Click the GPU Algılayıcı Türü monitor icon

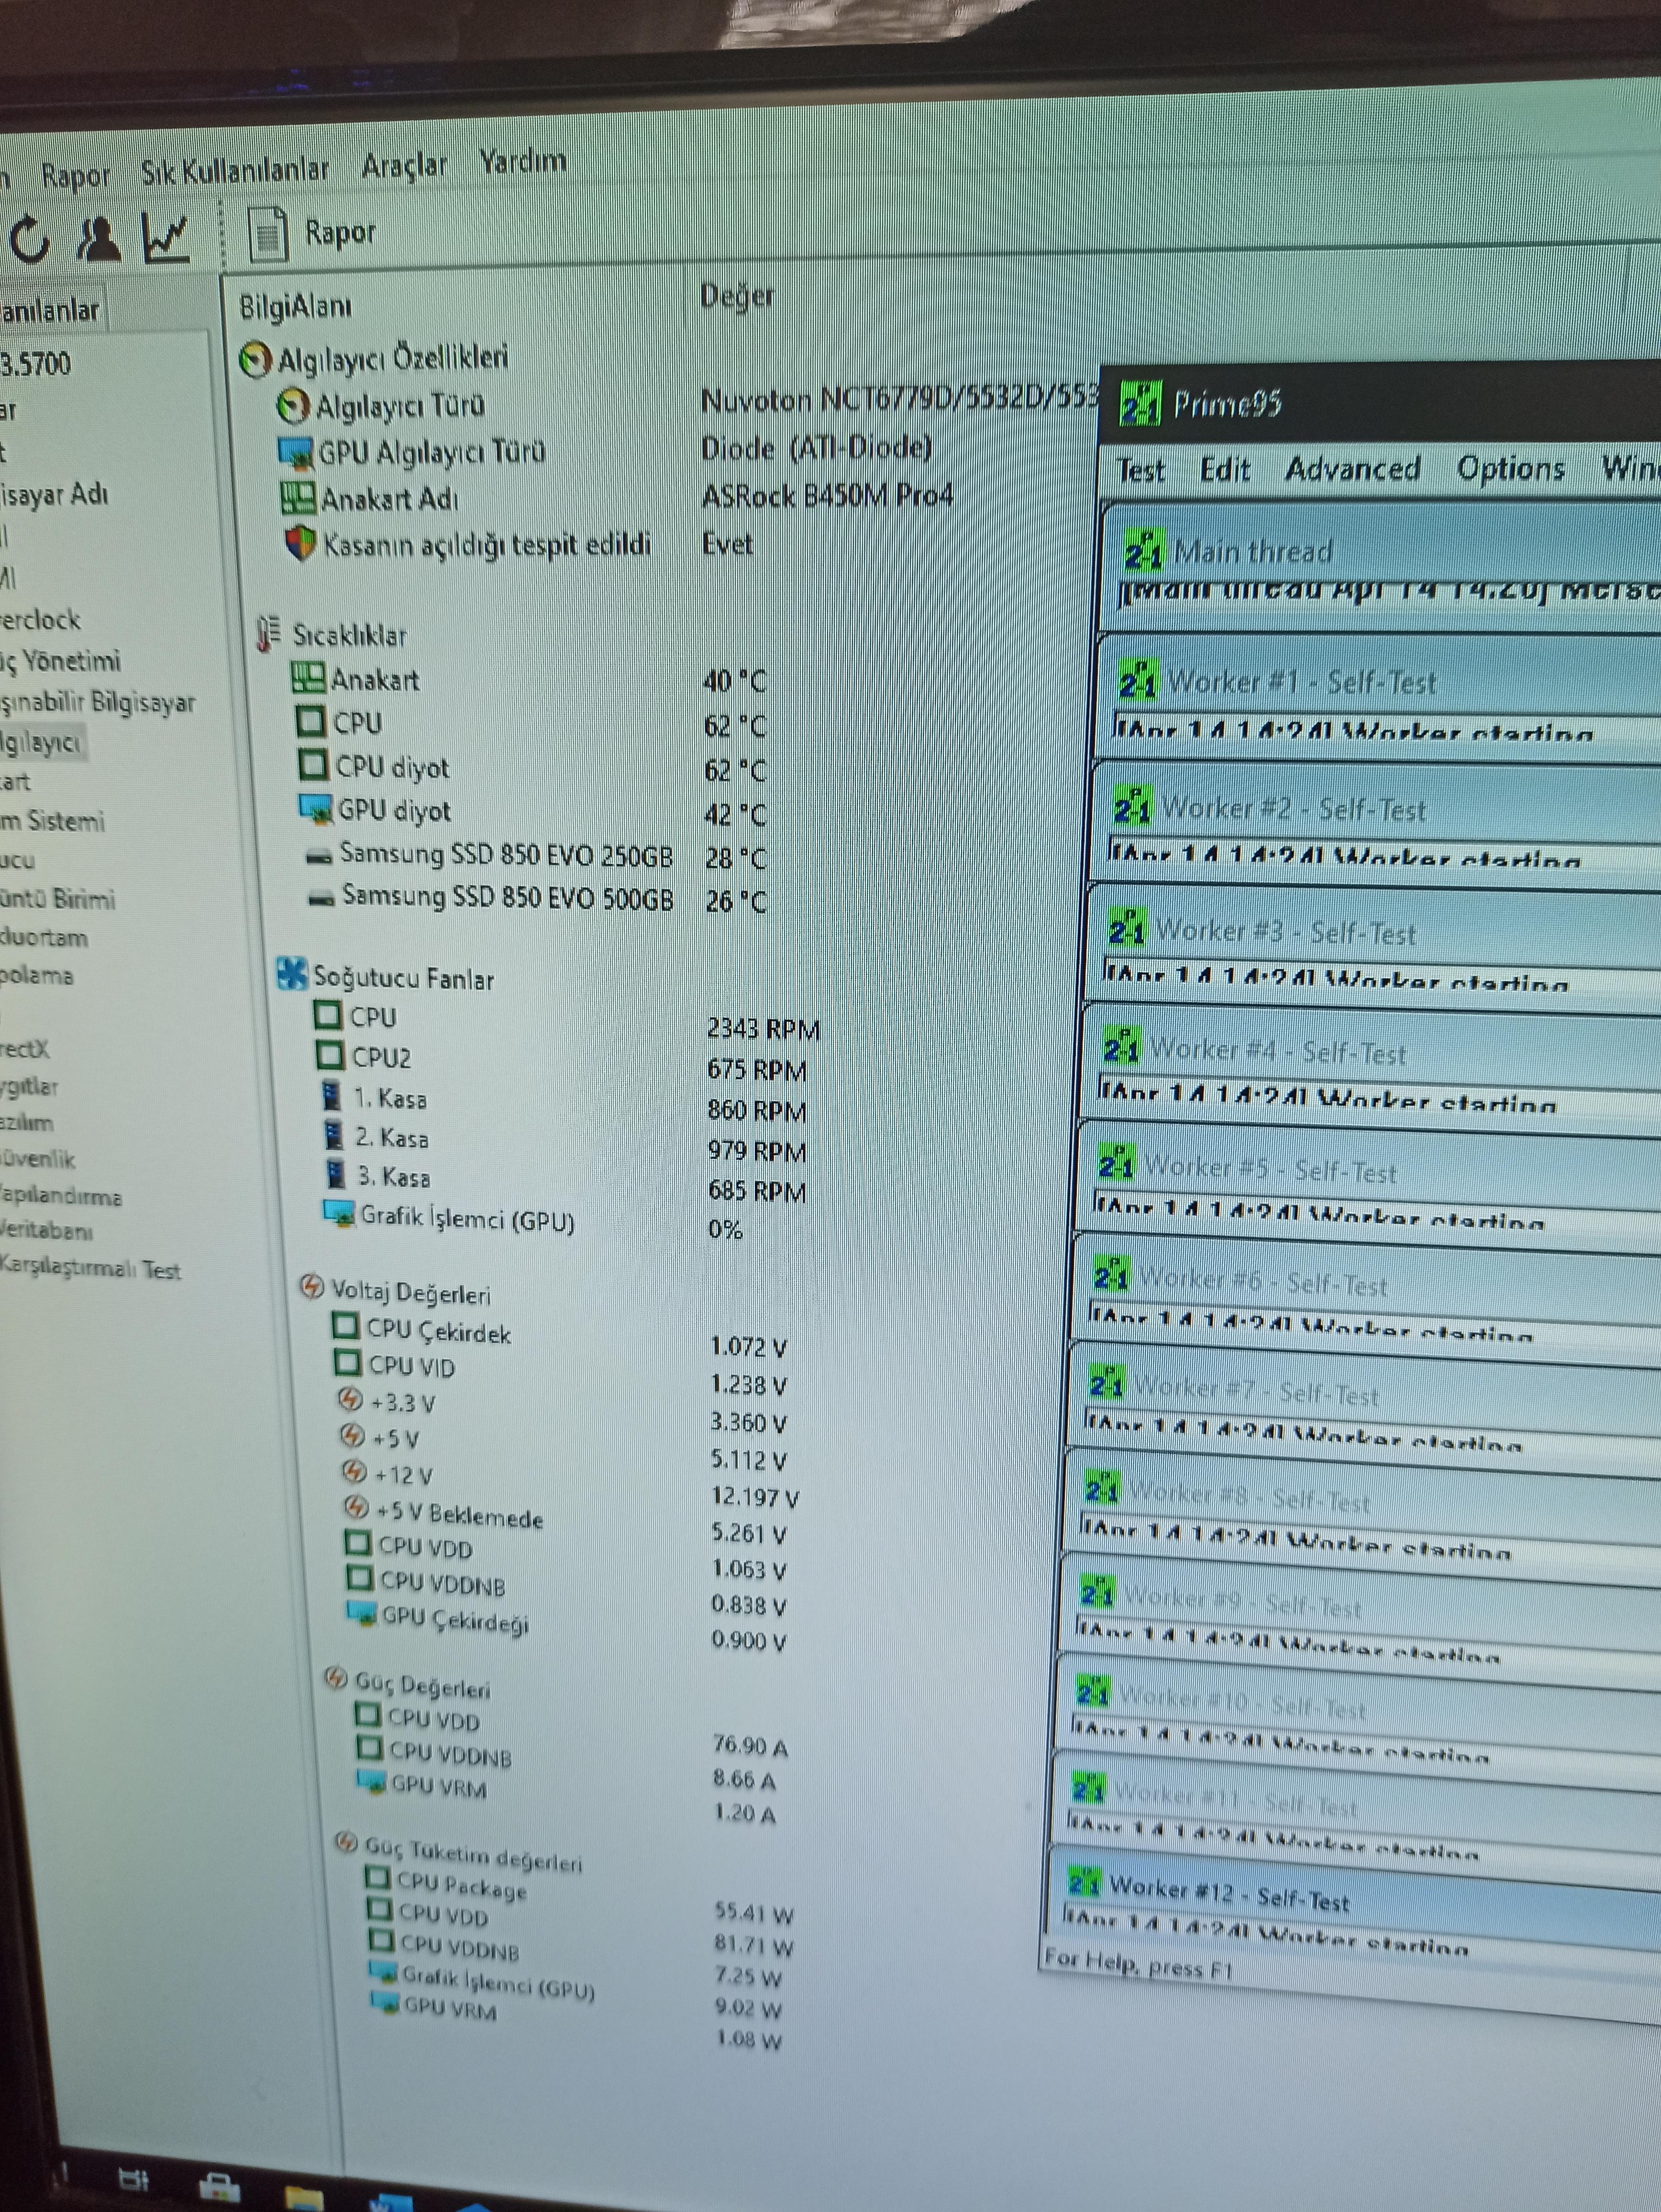coord(295,453)
